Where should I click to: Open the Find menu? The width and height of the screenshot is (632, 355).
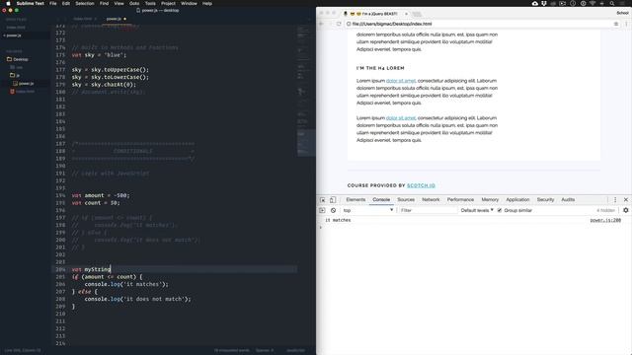(104, 3)
